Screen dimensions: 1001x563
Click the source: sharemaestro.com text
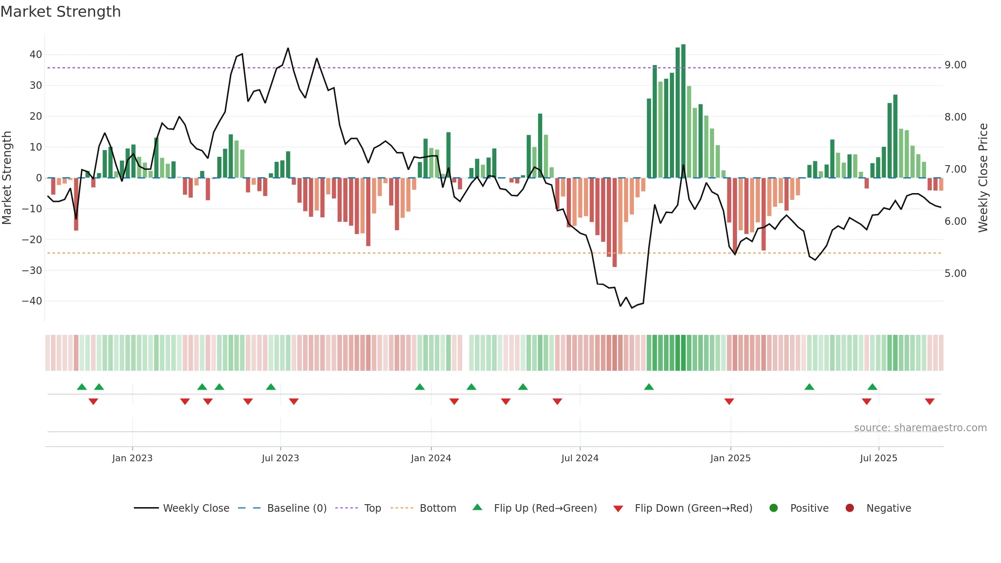tap(921, 427)
